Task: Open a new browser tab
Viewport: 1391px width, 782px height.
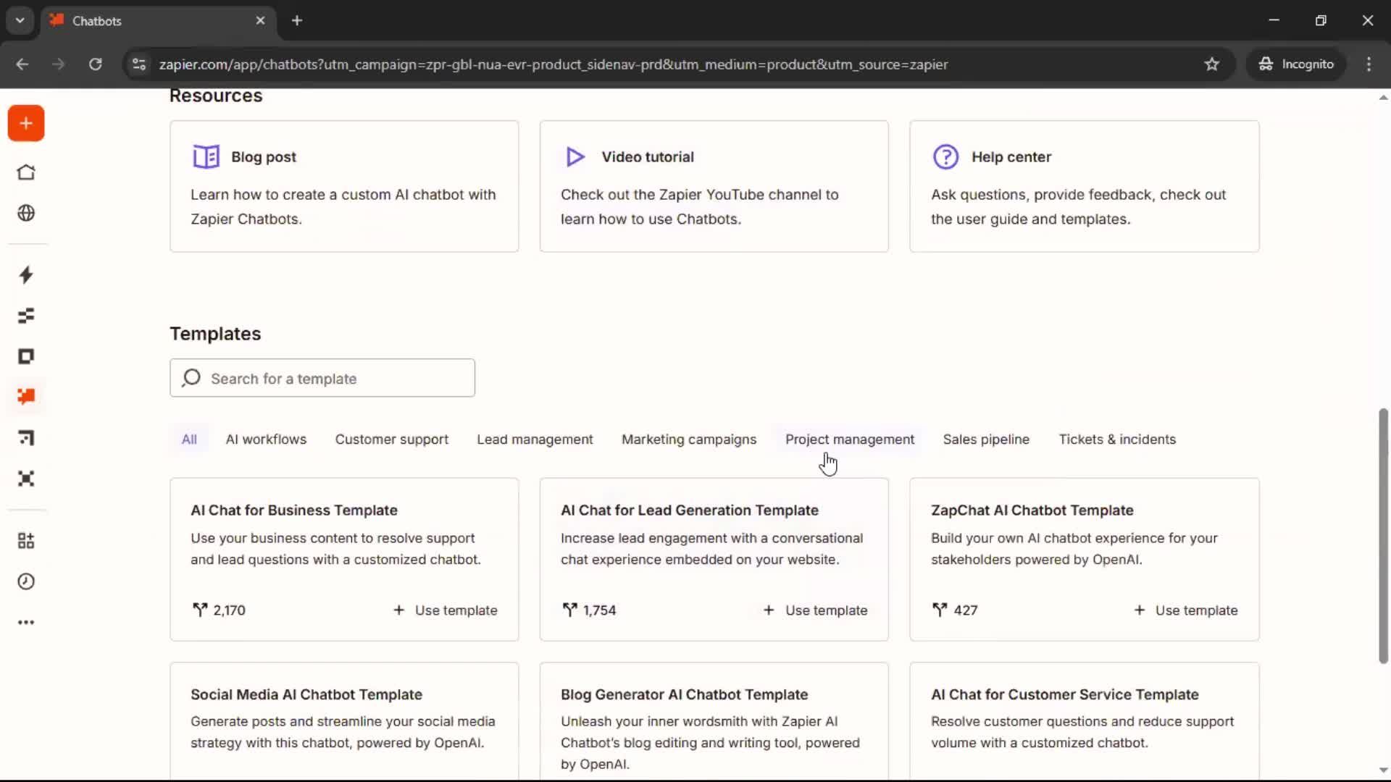Action: 297,20
